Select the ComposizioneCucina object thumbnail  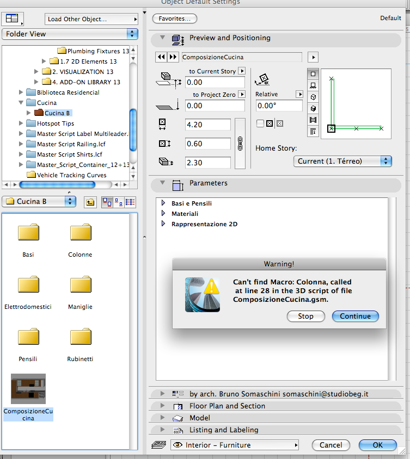tap(28, 389)
